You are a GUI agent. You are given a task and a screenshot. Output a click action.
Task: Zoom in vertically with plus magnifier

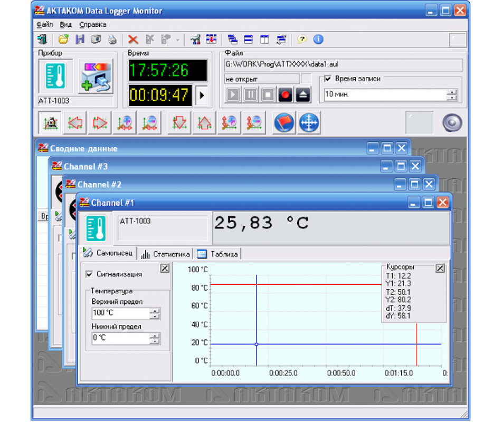click(229, 122)
